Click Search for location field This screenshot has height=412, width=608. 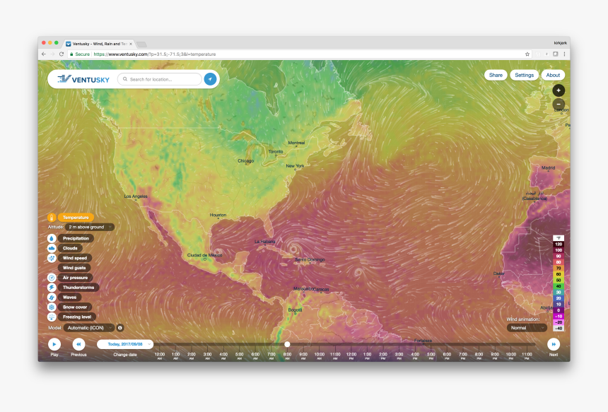point(160,79)
